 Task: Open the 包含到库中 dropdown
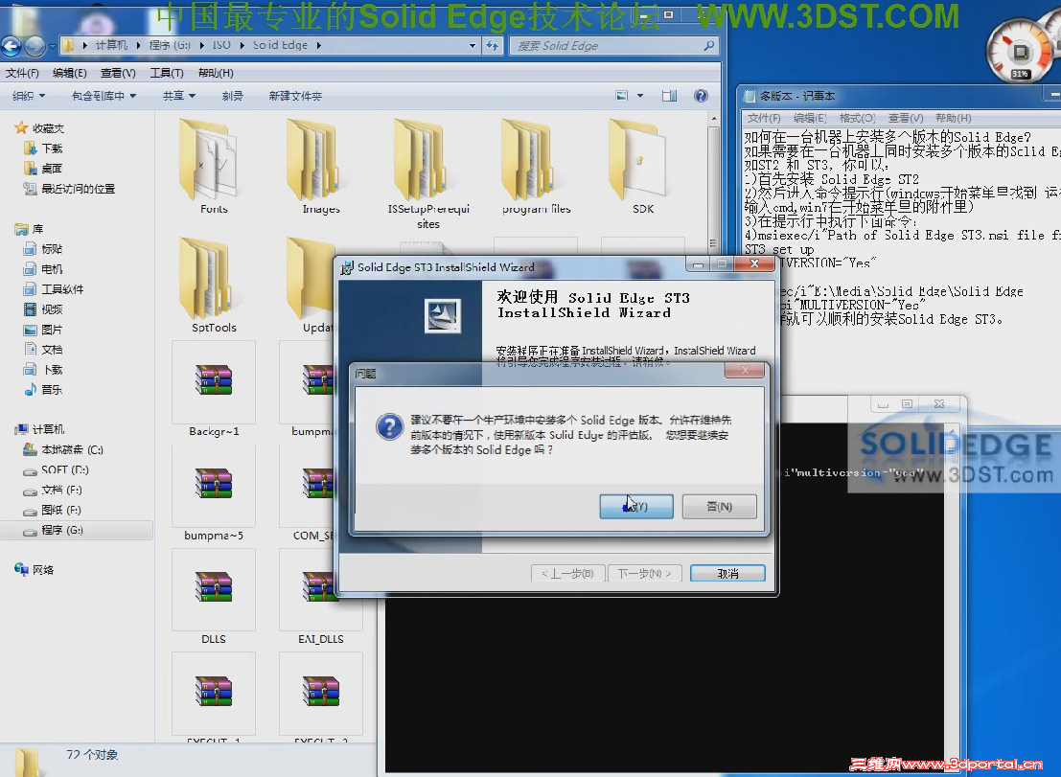click(104, 96)
